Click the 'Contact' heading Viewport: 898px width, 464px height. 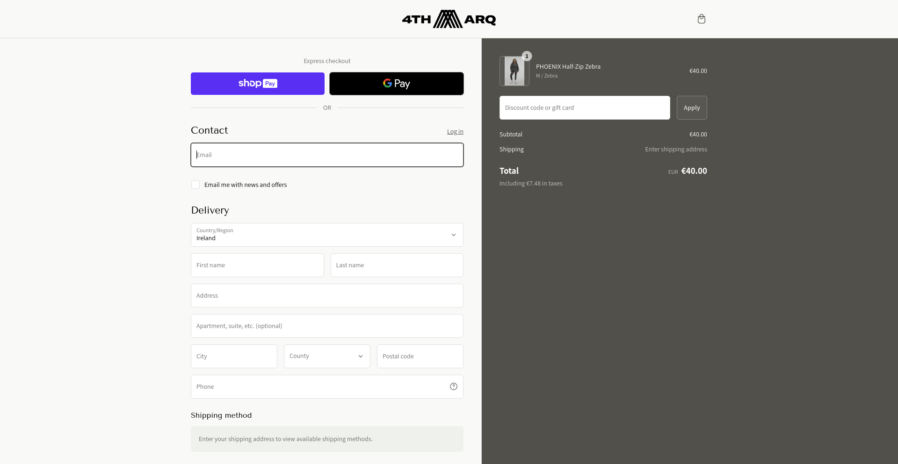210,130
